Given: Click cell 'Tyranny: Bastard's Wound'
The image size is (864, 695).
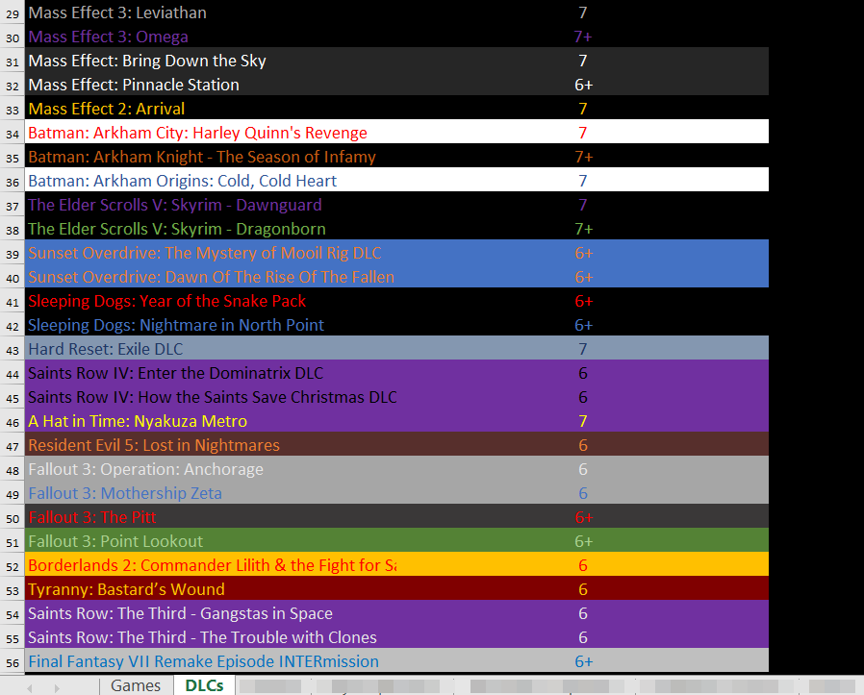Looking at the screenshot, I should coord(211,590).
